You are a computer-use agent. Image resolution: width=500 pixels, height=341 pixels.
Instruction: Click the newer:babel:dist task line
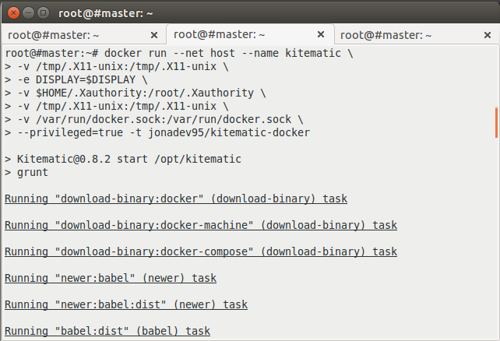pyautogui.click(x=126, y=304)
